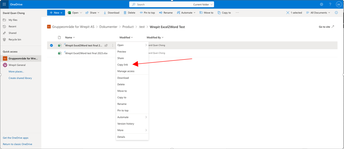The height and width of the screenshot is (149, 344).
Task: Click Create shared library link
Action: (20, 78)
